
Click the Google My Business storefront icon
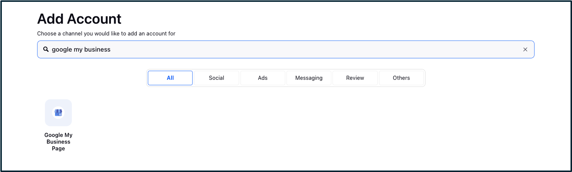(x=58, y=113)
